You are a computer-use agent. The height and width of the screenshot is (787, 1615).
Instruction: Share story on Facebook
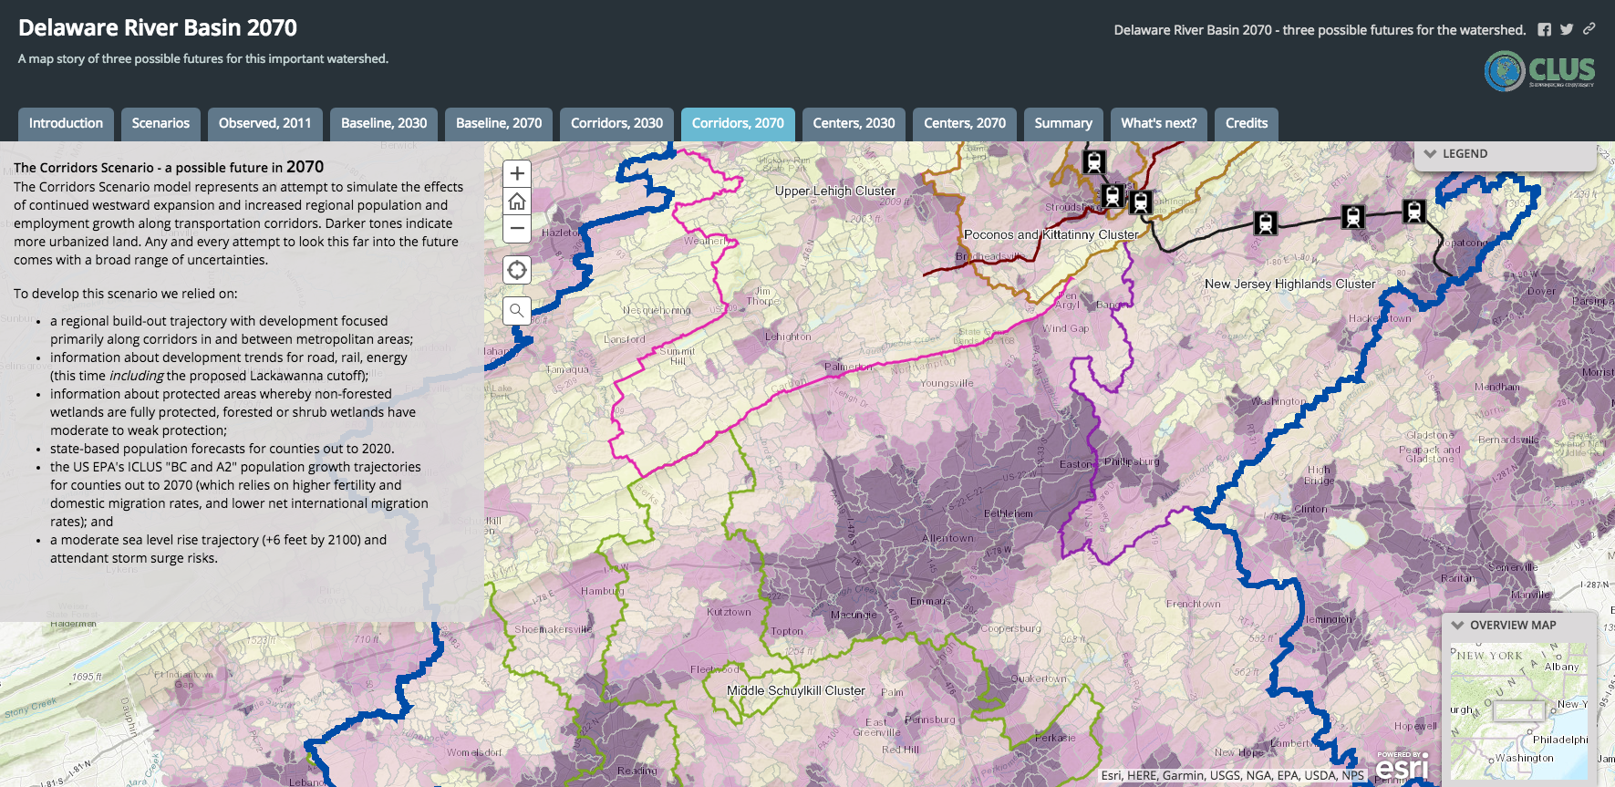pos(1544,29)
